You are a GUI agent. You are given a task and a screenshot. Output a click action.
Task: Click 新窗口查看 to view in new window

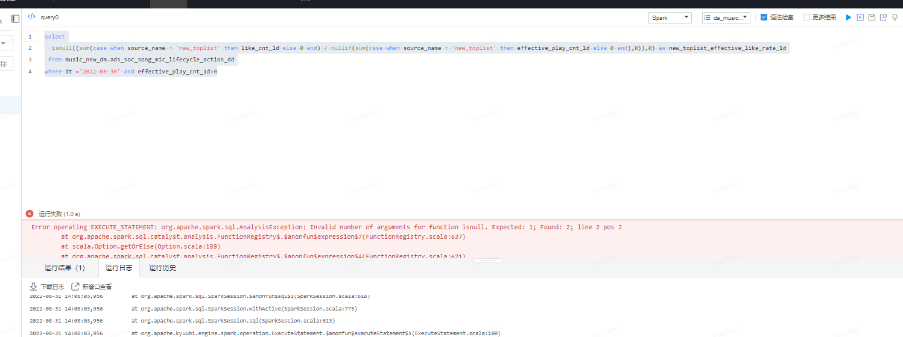point(92,287)
